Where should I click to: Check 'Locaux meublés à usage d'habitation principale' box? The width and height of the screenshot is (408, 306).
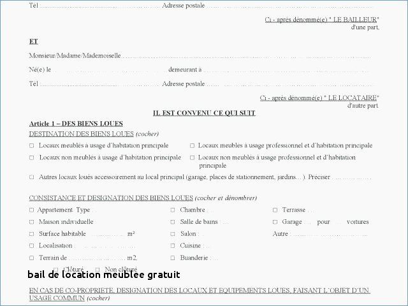pos(31,146)
